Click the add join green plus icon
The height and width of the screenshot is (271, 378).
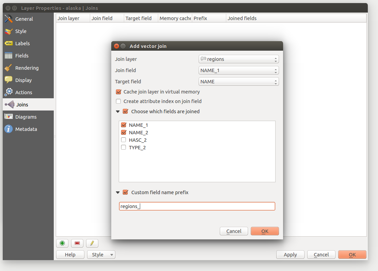(x=62, y=243)
